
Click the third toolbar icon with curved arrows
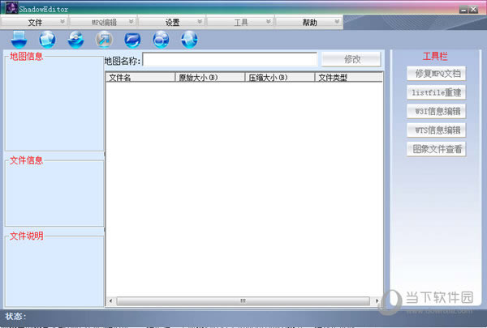pos(75,39)
